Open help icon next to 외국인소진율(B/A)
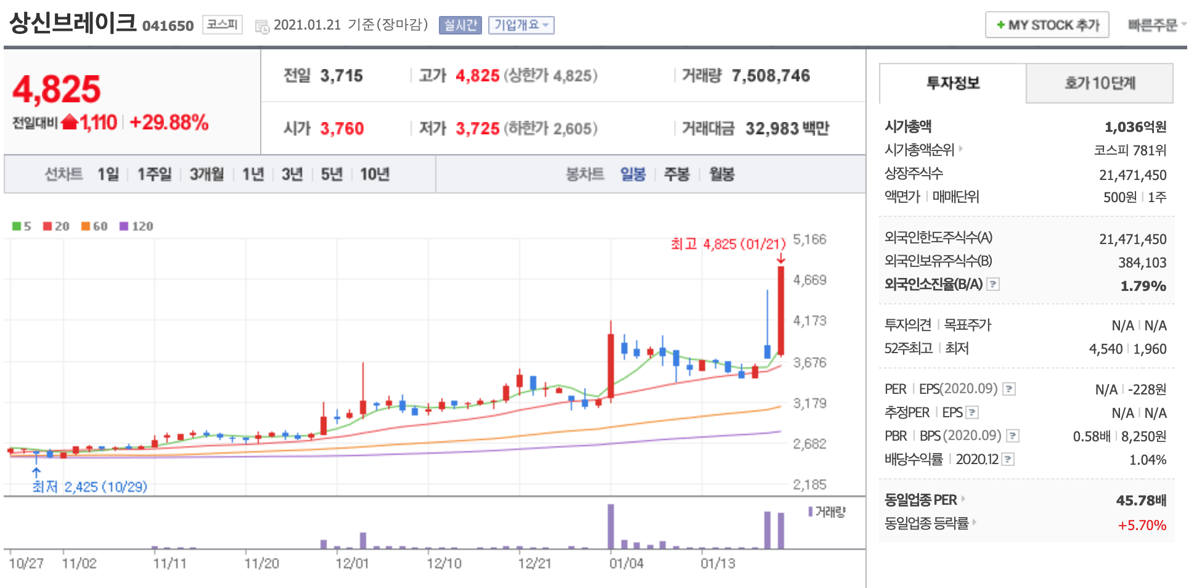 (993, 284)
